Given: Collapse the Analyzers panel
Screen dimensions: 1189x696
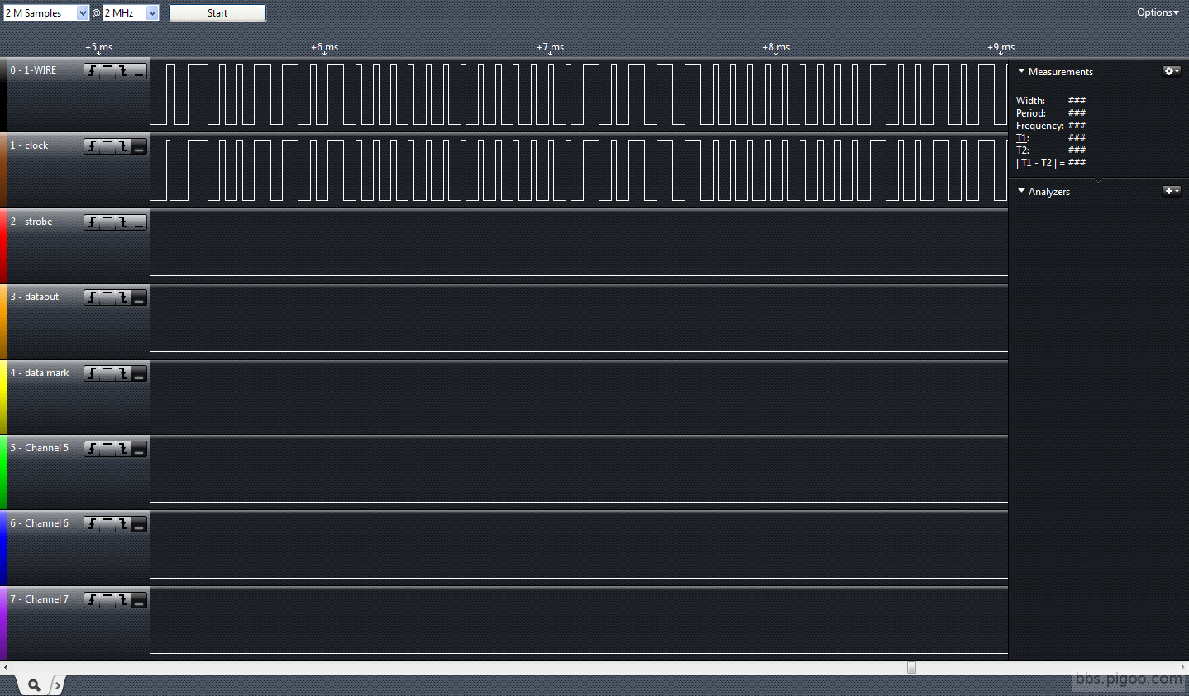Looking at the screenshot, I should coord(1021,191).
